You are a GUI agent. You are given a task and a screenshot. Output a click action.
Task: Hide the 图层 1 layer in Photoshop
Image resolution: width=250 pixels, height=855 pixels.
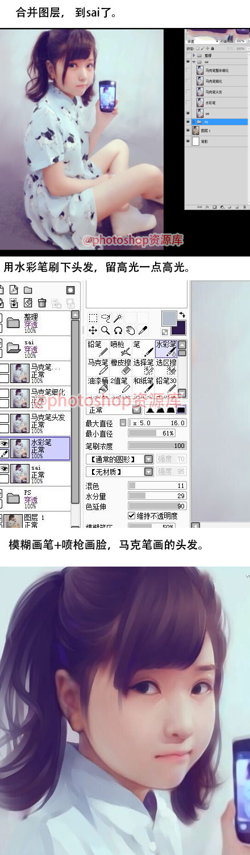(x=188, y=131)
